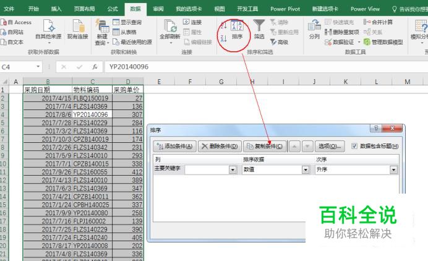428x261 pixels.
Task: Select column D header
Action: click(x=128, y=82)
